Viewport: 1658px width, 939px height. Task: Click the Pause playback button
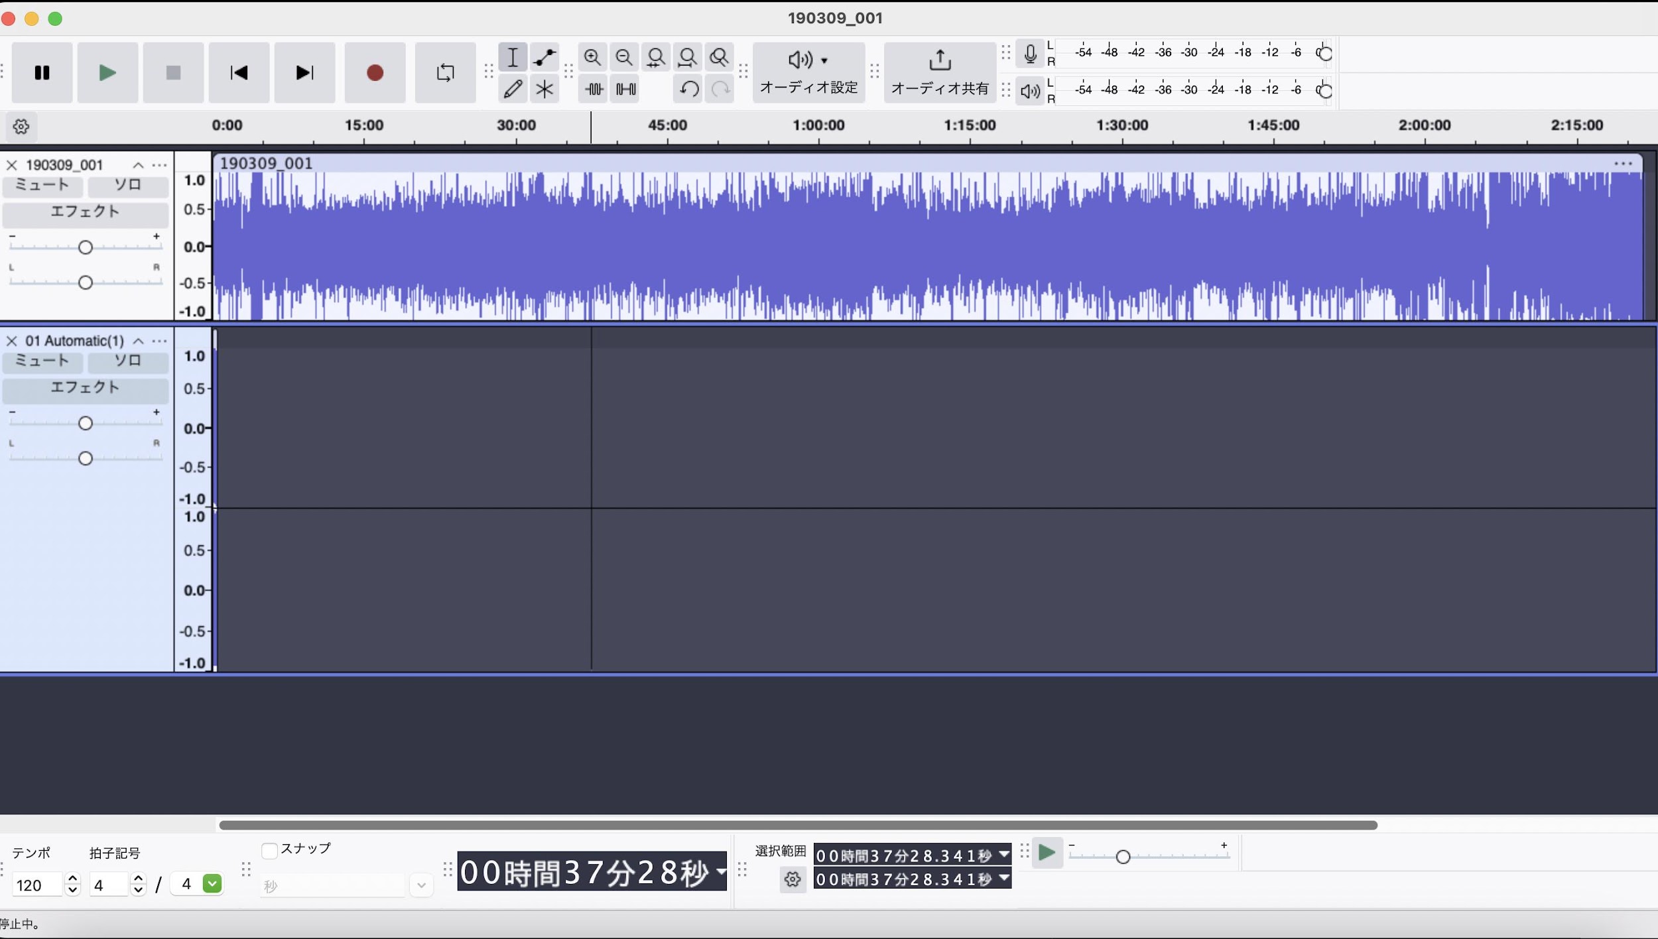pos(42,72)
